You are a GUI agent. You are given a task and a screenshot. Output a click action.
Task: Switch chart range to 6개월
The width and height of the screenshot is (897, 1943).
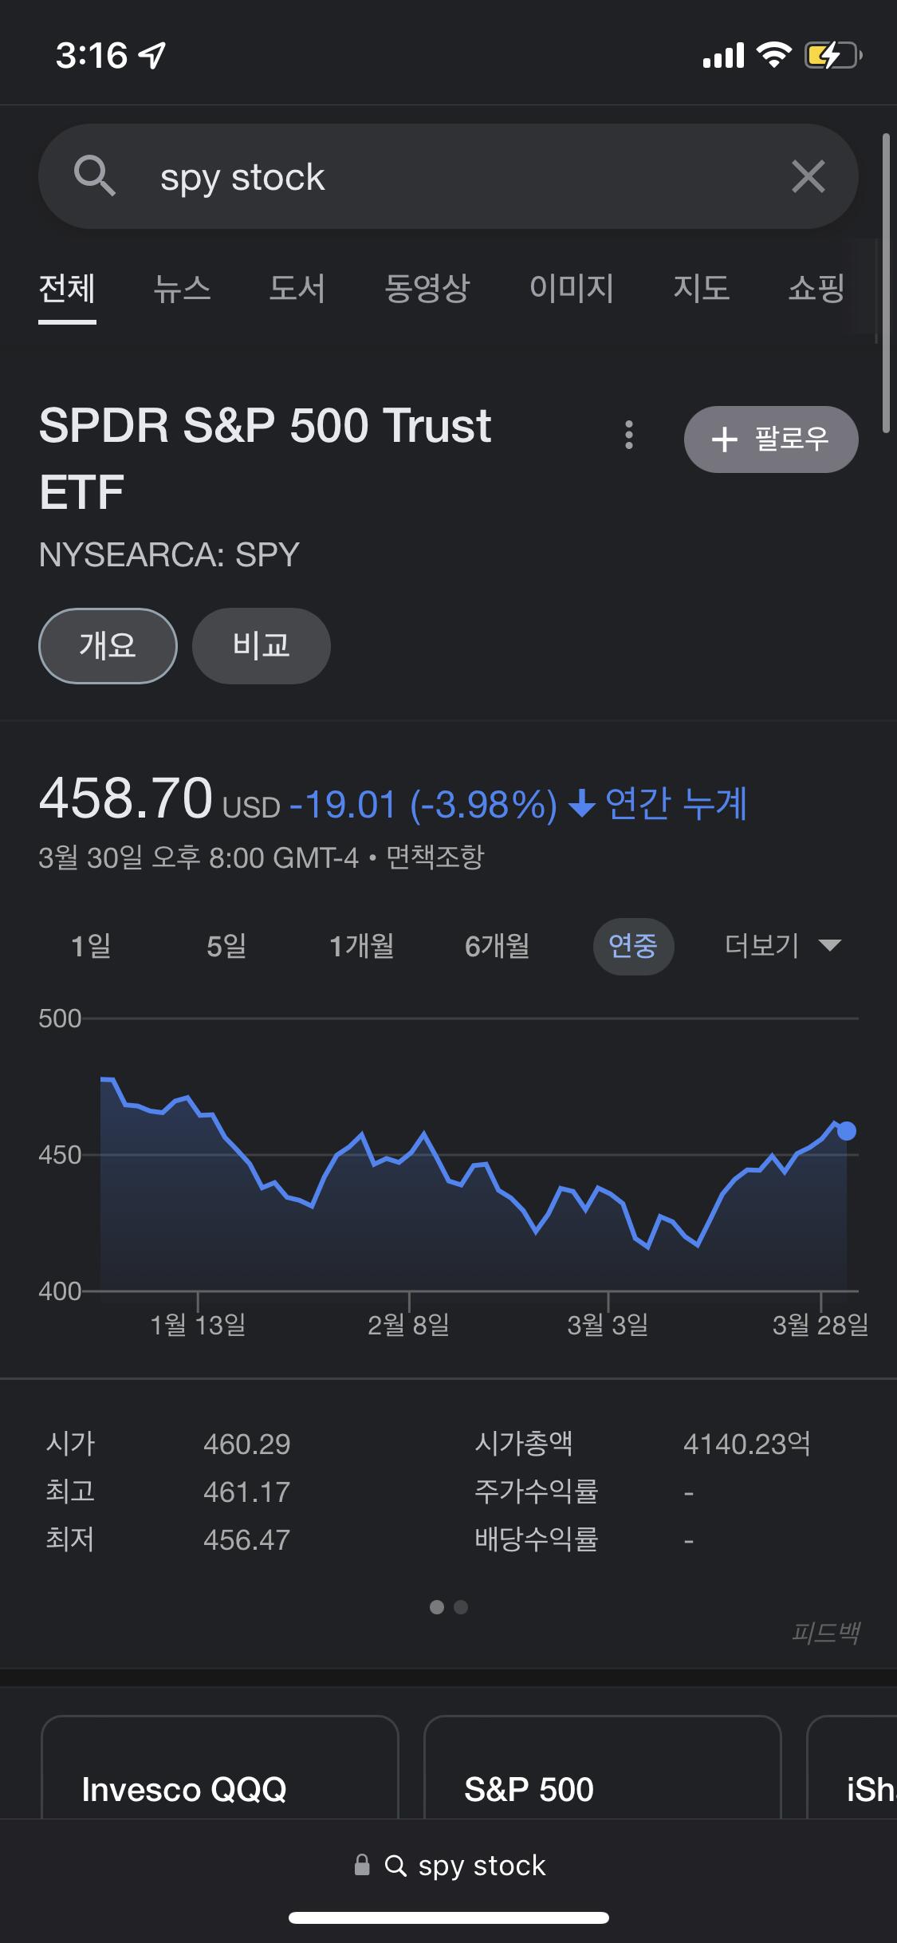497,946
